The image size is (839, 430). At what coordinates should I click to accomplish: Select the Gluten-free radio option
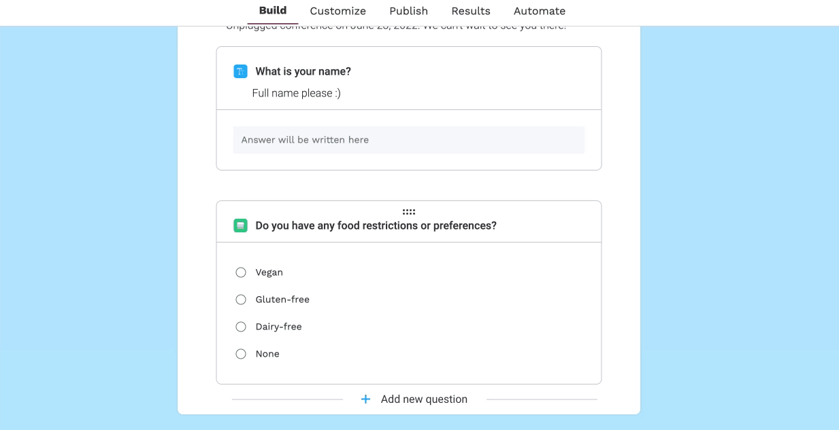point(241,300)
